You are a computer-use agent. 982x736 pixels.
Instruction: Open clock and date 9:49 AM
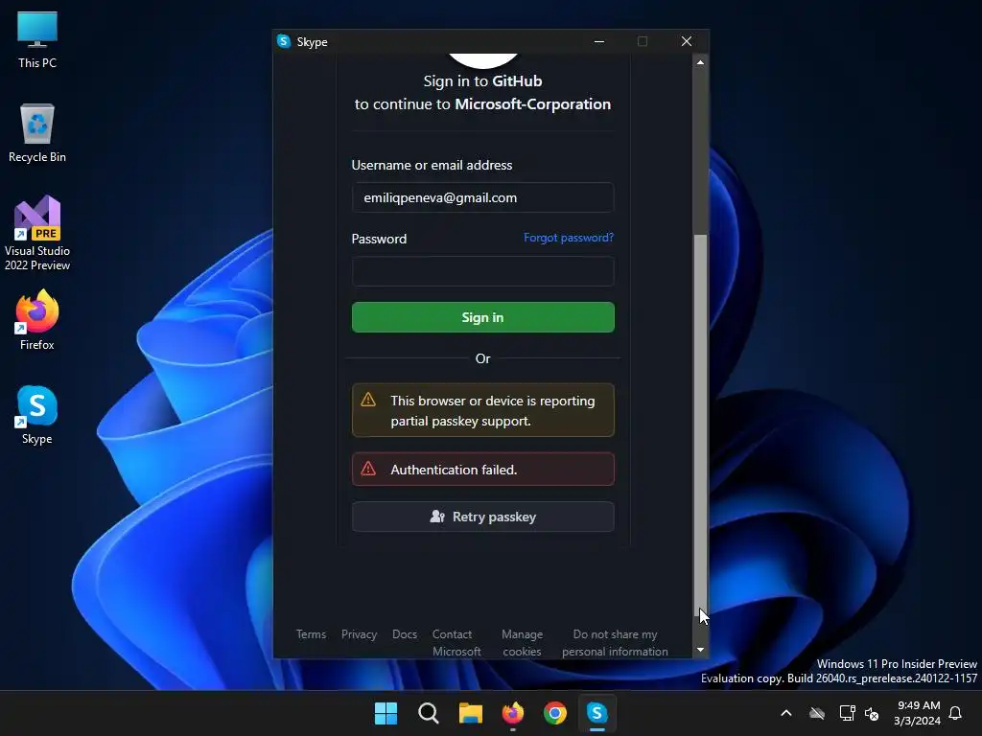coord(918,713)
